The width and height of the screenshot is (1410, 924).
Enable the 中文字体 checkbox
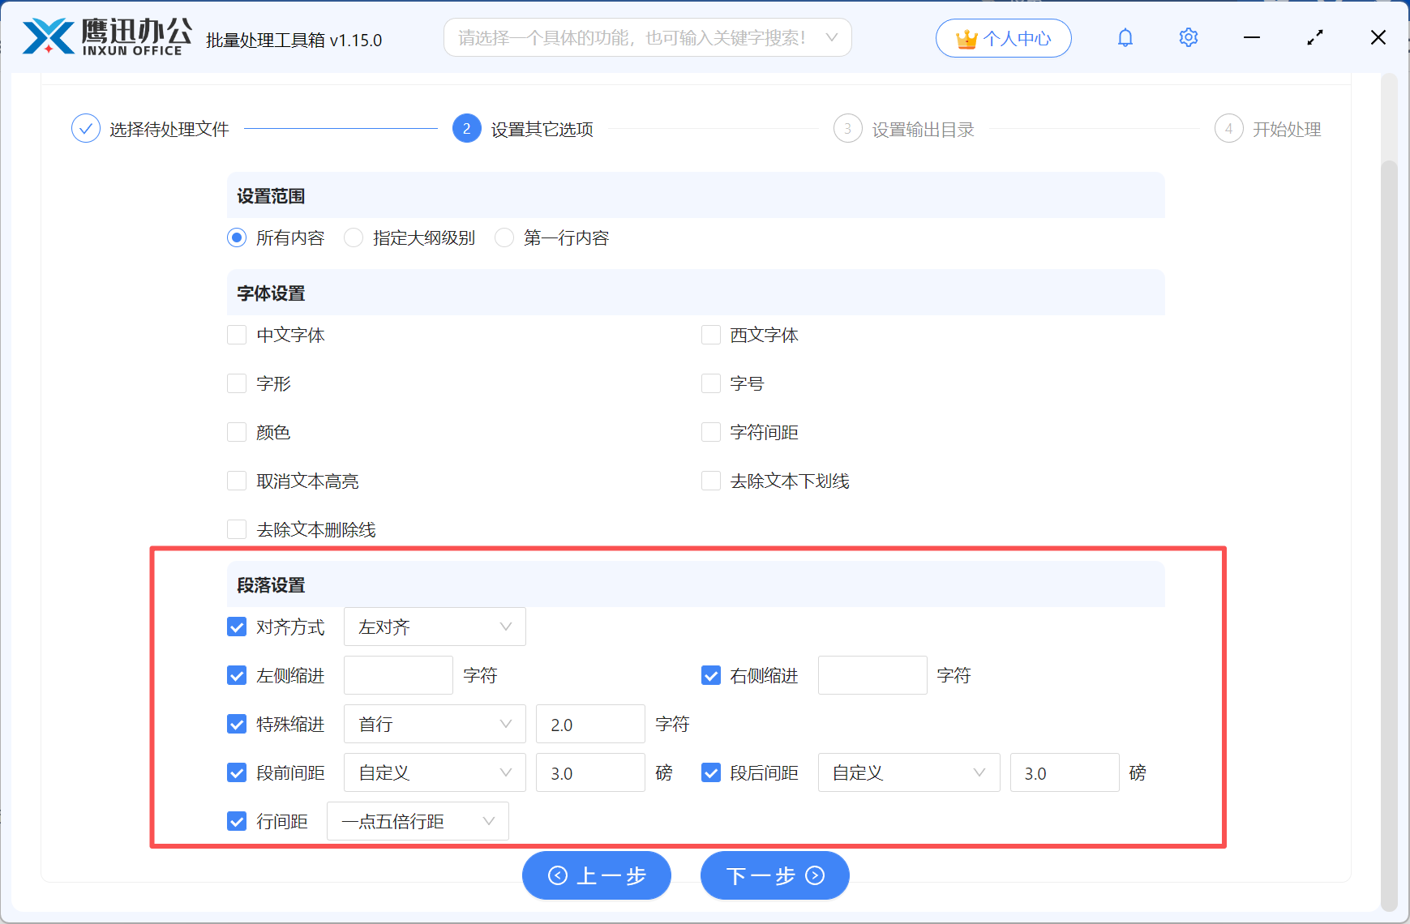pos(237,335)
